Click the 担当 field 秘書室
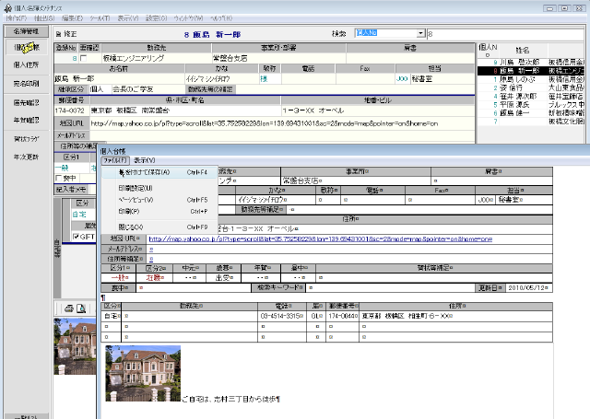The width and height of the screenshot is (590, 419). pos(442,79)
